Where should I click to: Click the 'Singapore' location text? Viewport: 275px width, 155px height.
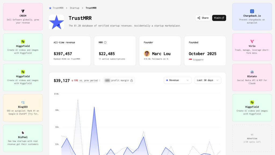tap(198, 60)
